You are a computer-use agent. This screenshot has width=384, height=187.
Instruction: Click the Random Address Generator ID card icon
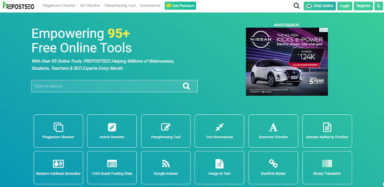[58, 164]
